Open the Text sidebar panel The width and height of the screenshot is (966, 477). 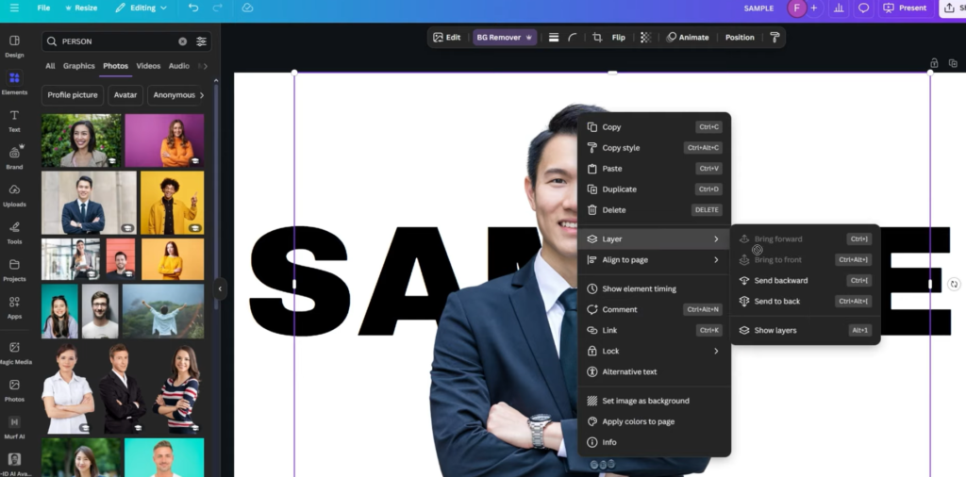14,121
